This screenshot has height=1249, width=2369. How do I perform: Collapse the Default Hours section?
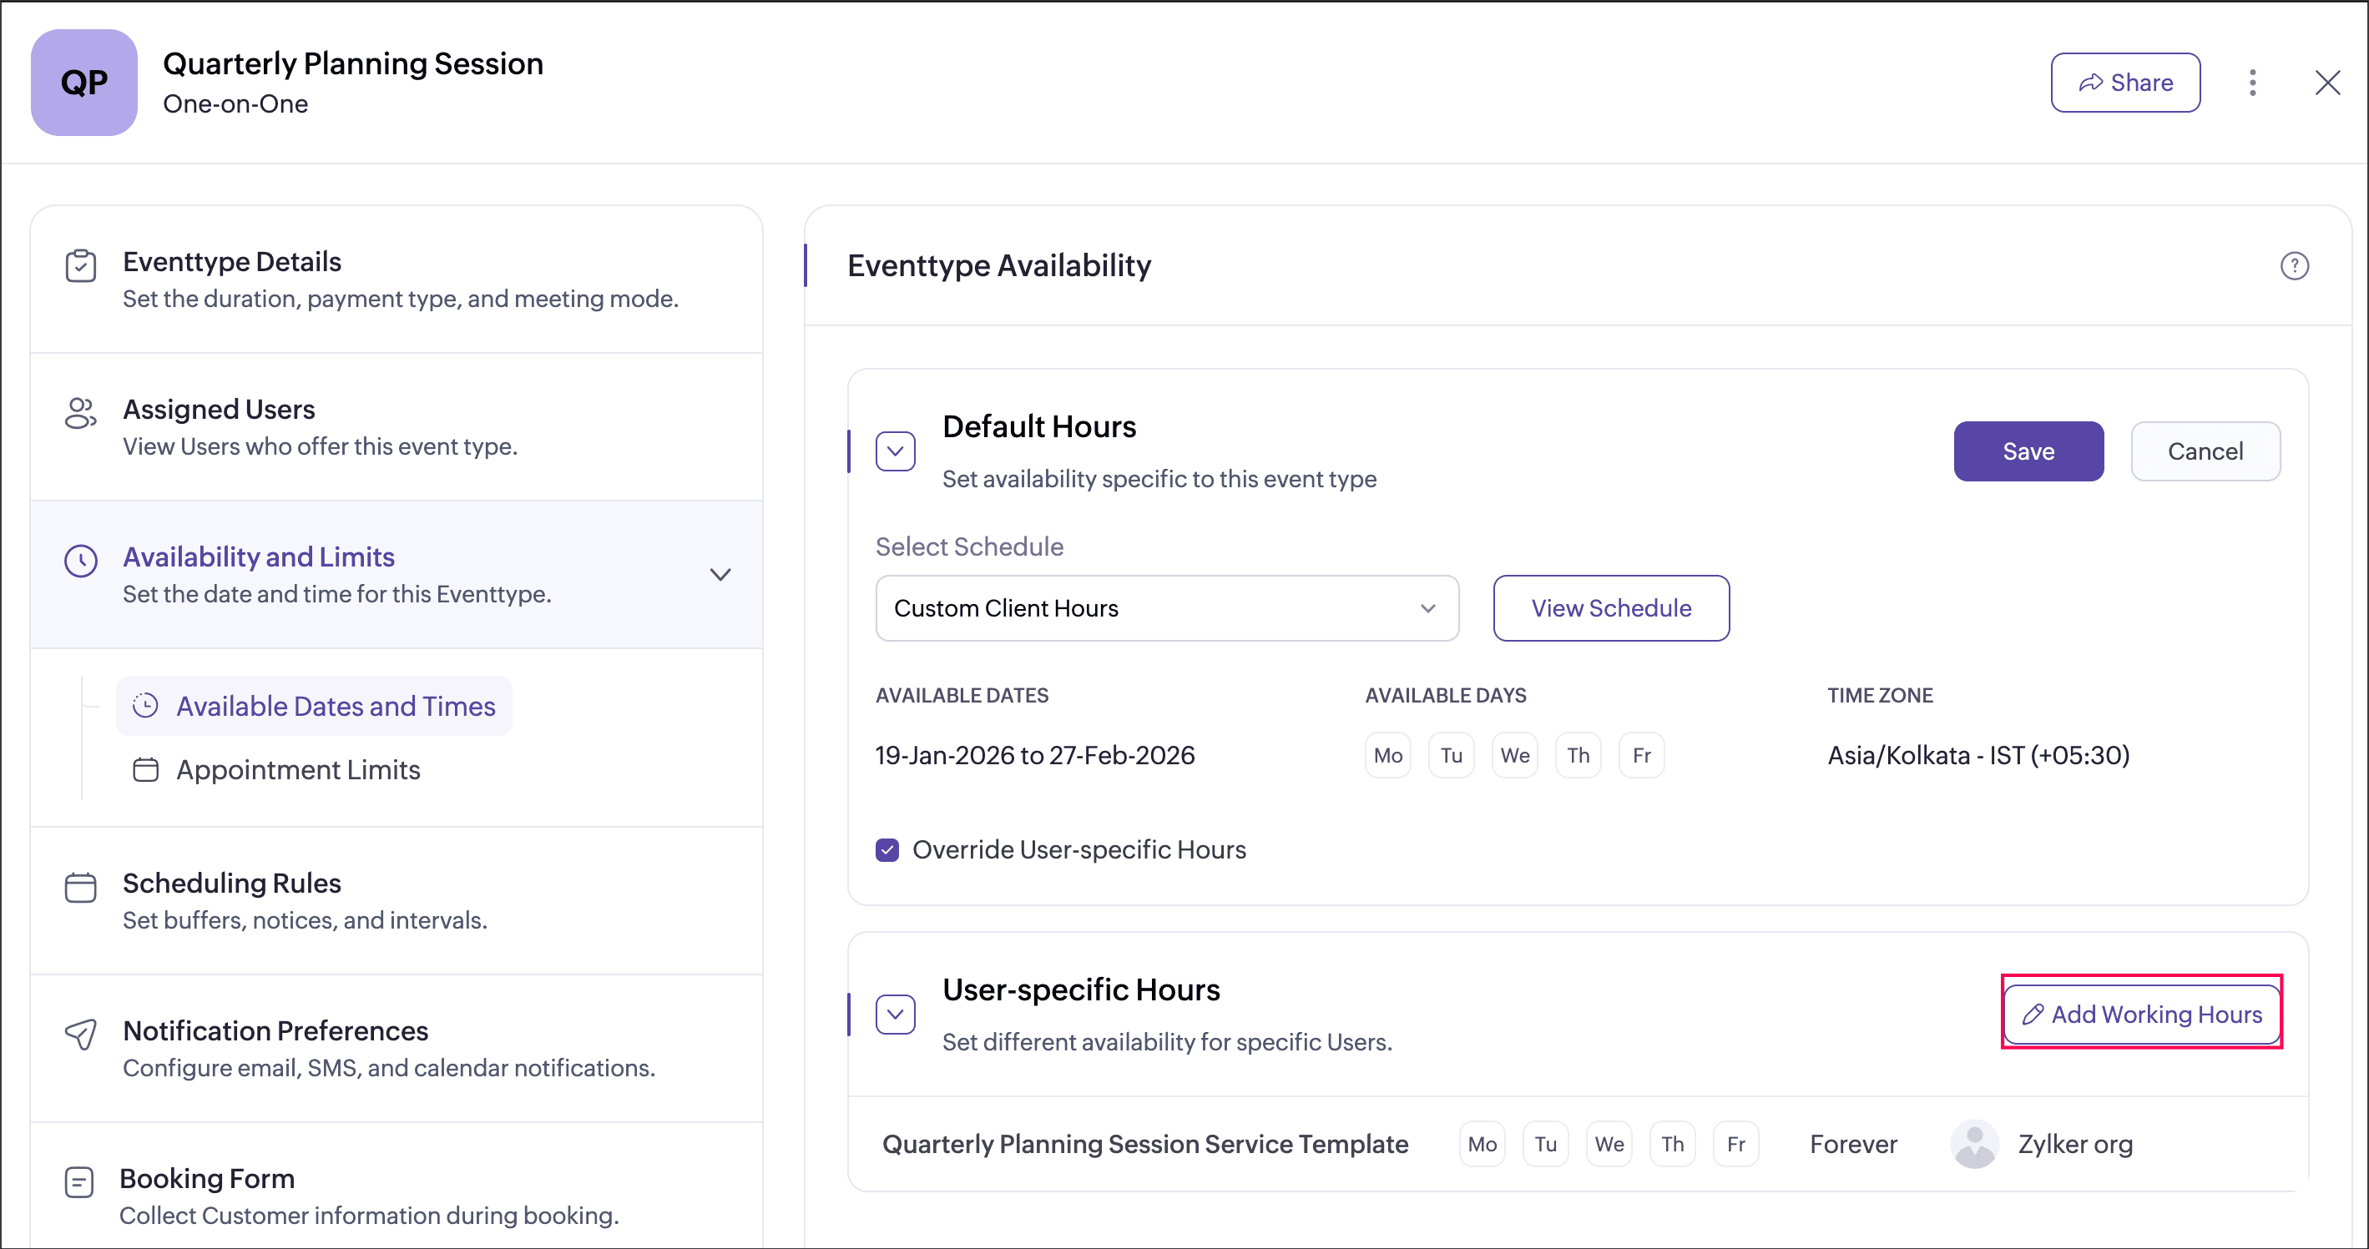point(895,451)
